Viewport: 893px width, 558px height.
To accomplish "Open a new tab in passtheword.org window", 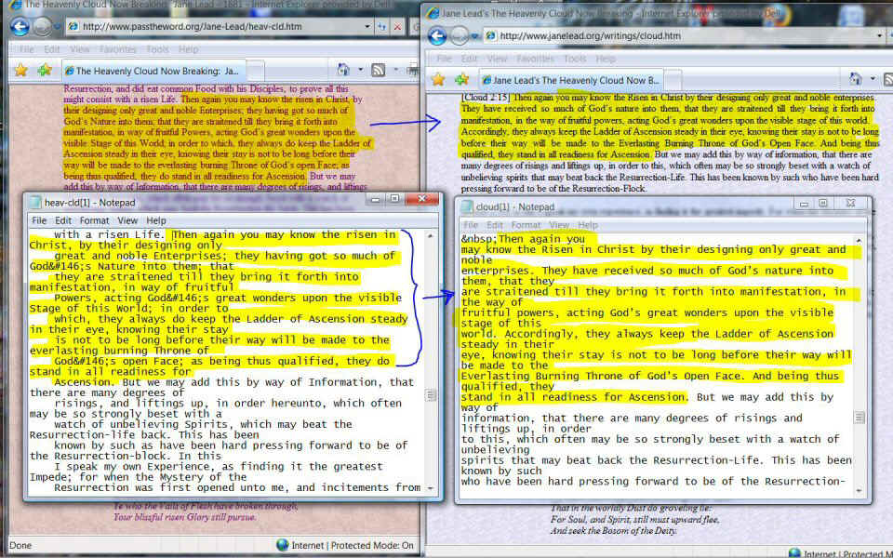I will (256, 72).
